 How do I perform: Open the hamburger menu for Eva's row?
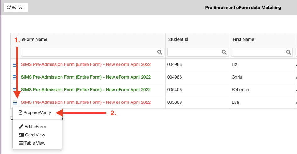[x=15, y=102]
